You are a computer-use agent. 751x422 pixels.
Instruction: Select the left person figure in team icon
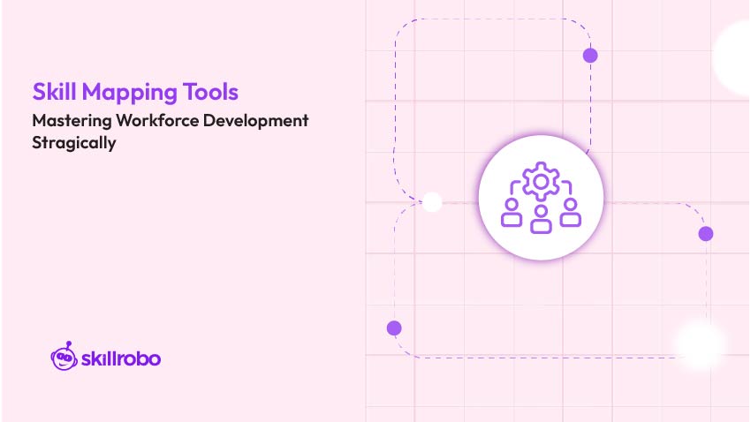click(511, 214)
